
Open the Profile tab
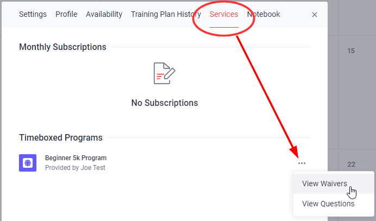tap(66, 14)
